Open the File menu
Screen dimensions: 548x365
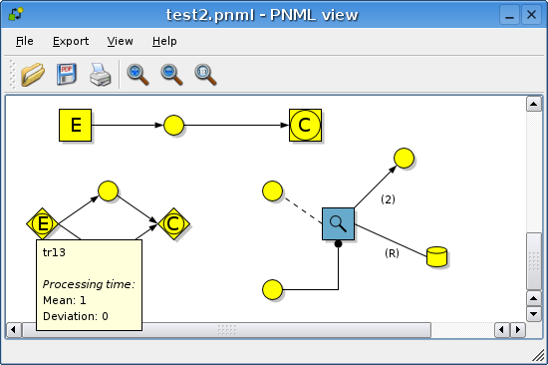[x=25, y=41]
